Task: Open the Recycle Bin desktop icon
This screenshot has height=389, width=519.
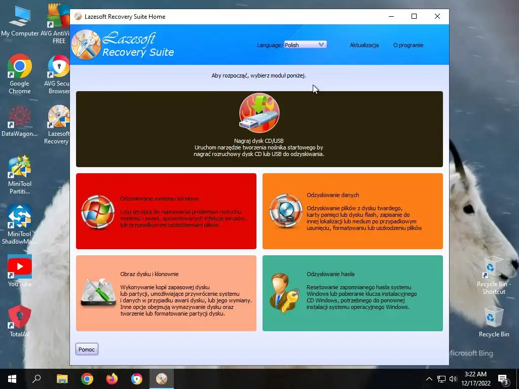Action: pos(494,322)
